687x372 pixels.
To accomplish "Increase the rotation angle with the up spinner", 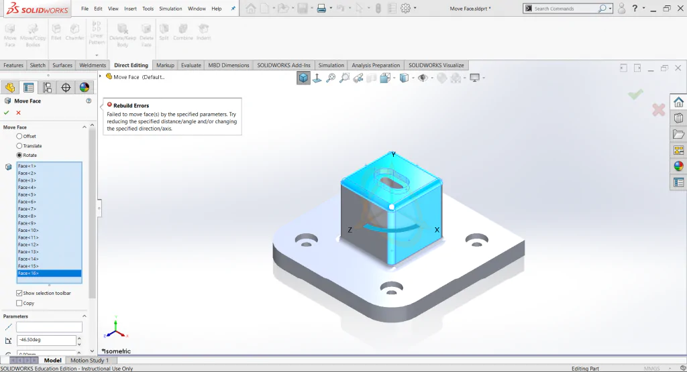I will [x=79, y=337].
